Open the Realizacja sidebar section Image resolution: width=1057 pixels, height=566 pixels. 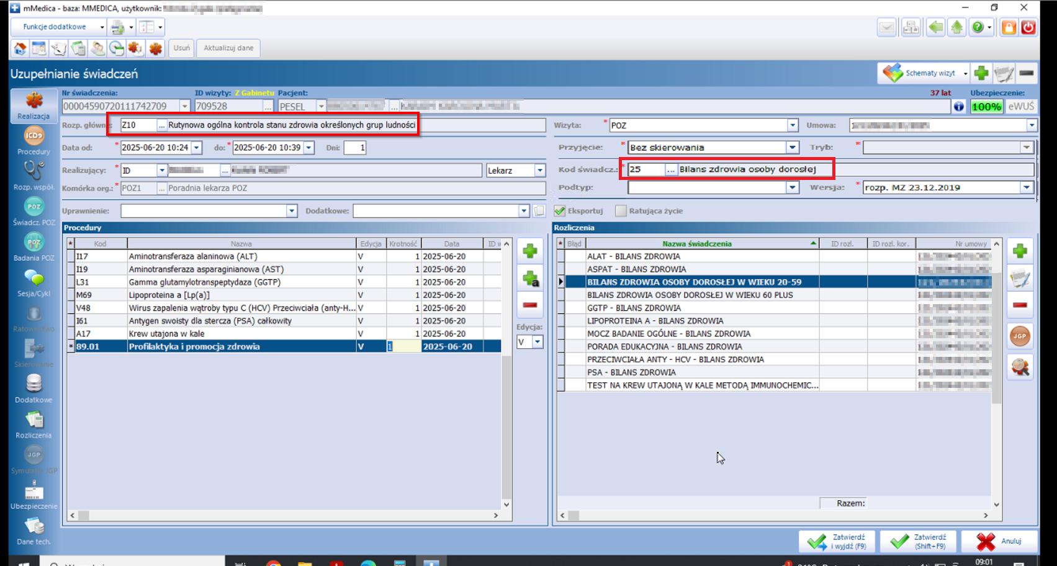pyautogui.click(x=34, y=106)
